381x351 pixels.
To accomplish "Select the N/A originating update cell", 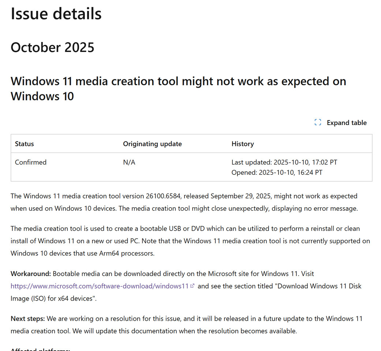I will click(x=129, y=162).
